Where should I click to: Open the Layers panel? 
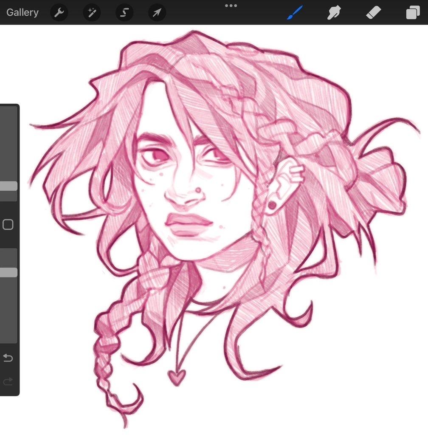[412, 13]
